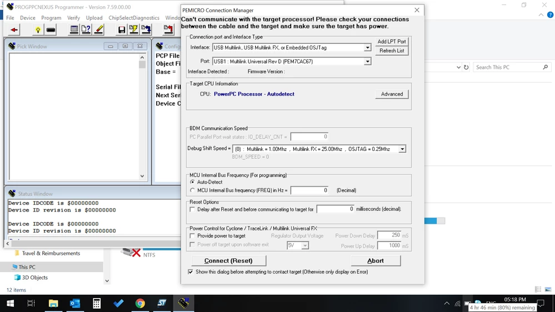Viewport: 555px width, 312px height.
Task: Click the refresh icon in File Explorer
Action: click(x=466, y=67)
